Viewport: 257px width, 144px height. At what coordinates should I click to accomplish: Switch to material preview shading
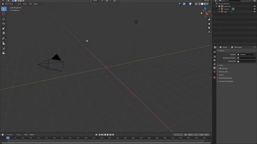tap(205, 4)
